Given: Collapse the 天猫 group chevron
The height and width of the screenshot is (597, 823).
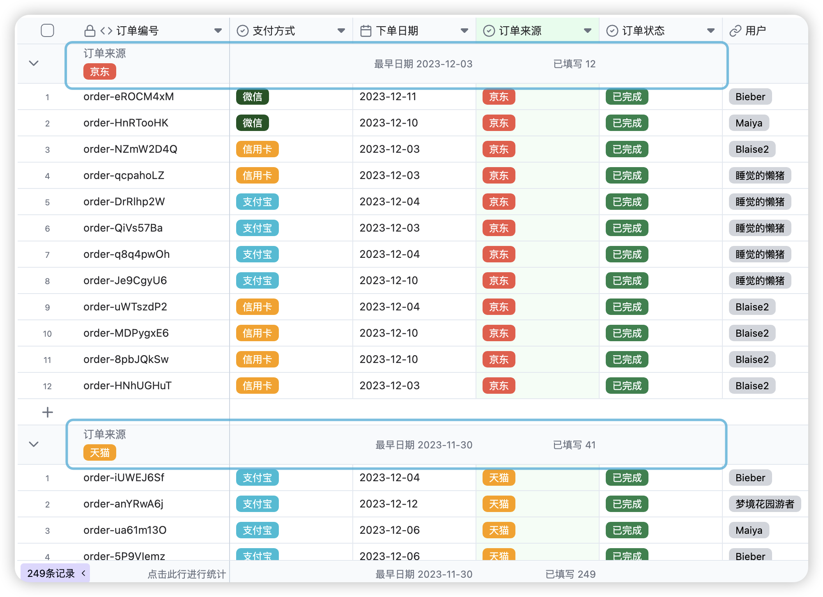Looking at the screenshot, I should tap(34, 444).
